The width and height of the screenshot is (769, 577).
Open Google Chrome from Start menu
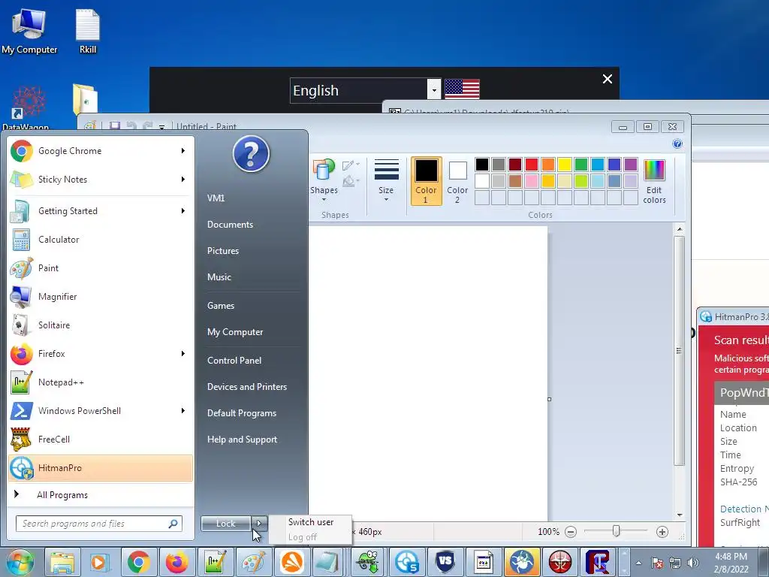101,151
